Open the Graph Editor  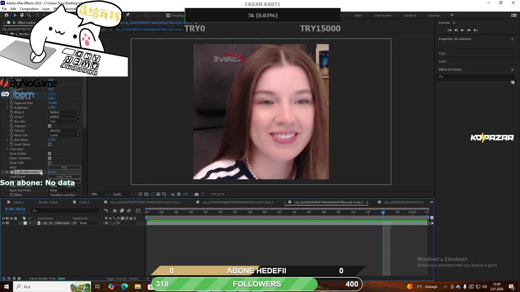[x=138, y=210]
